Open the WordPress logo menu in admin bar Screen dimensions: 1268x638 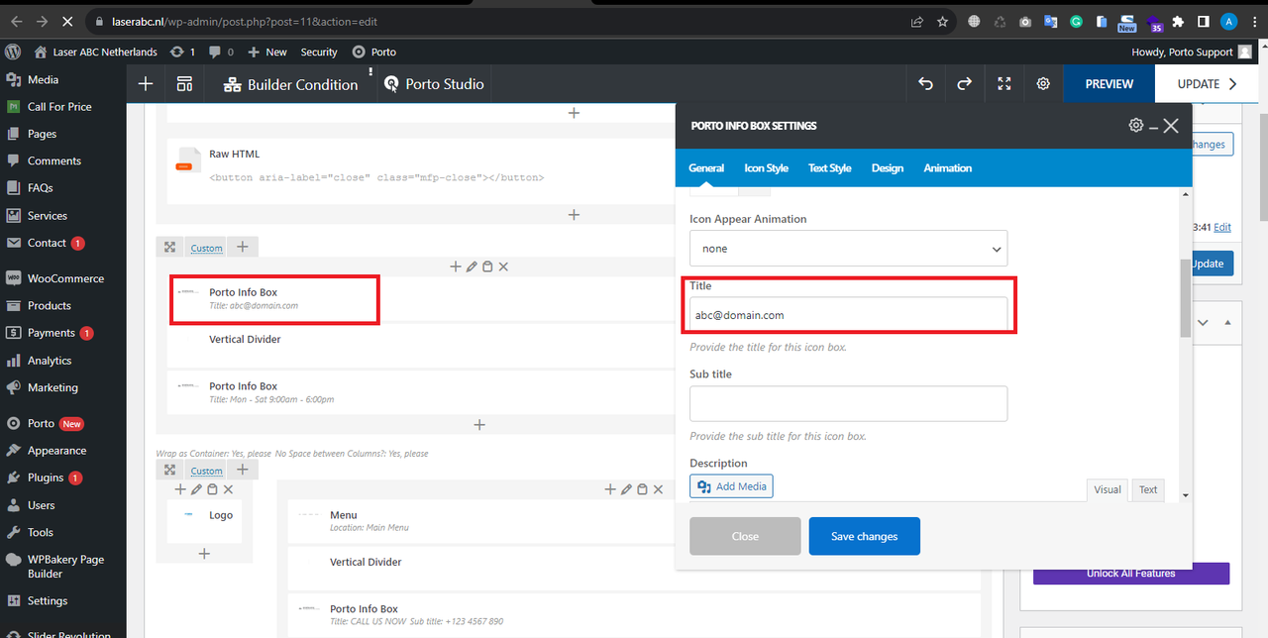click(13, 52)
